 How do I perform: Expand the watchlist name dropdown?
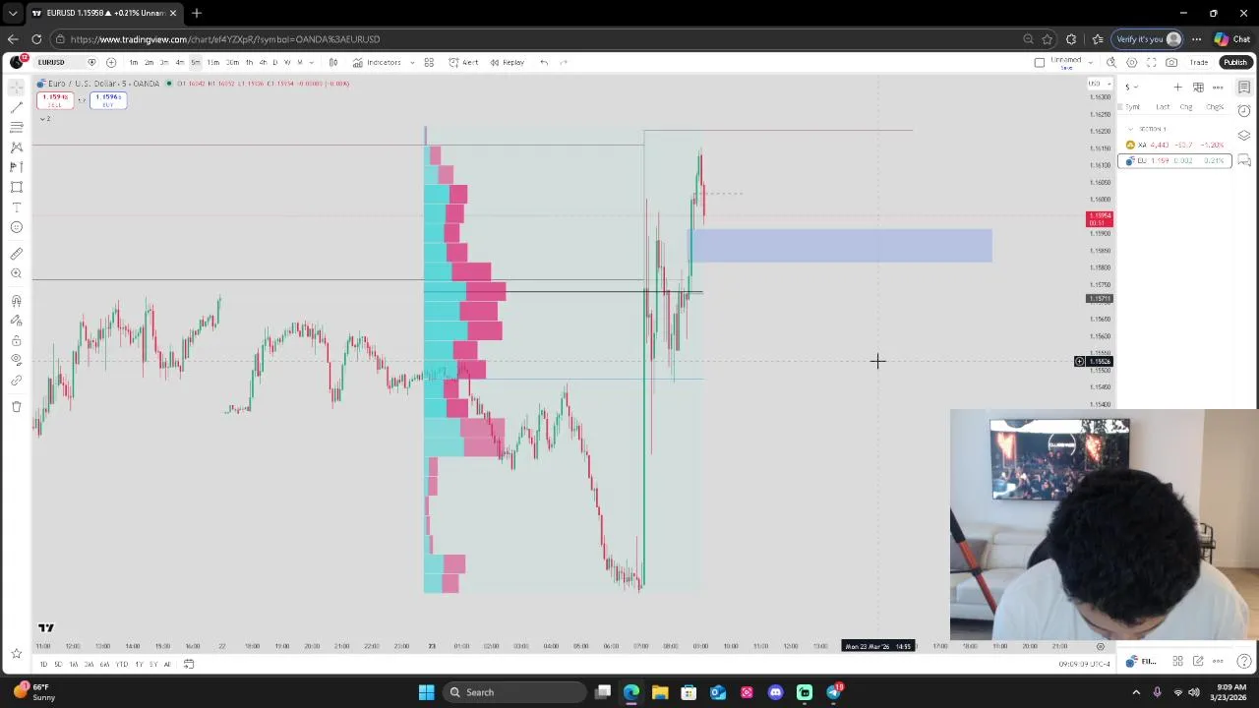coord(1132,87)
